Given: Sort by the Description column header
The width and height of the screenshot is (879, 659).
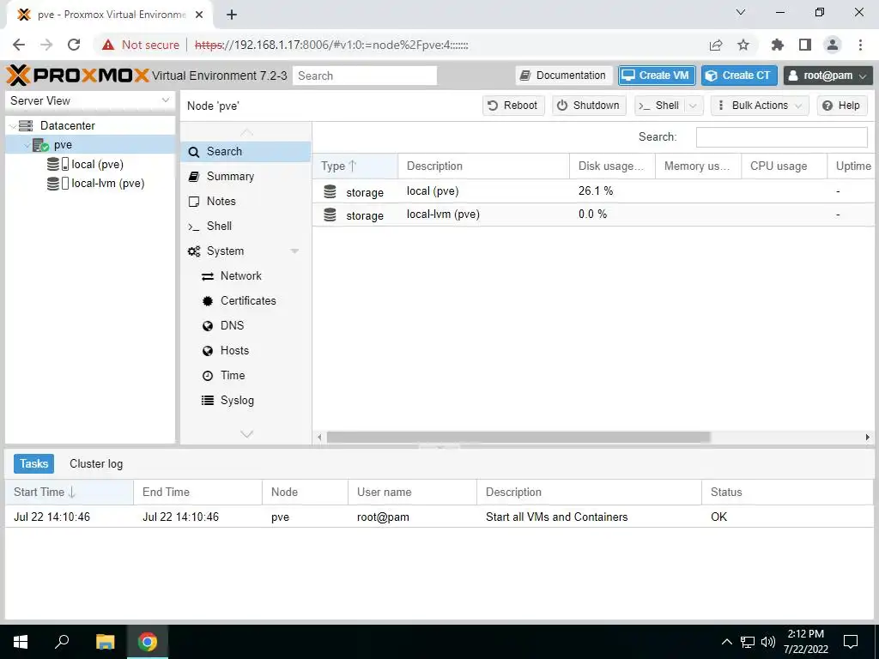Looking at the screenshot, I should point(484,166).
